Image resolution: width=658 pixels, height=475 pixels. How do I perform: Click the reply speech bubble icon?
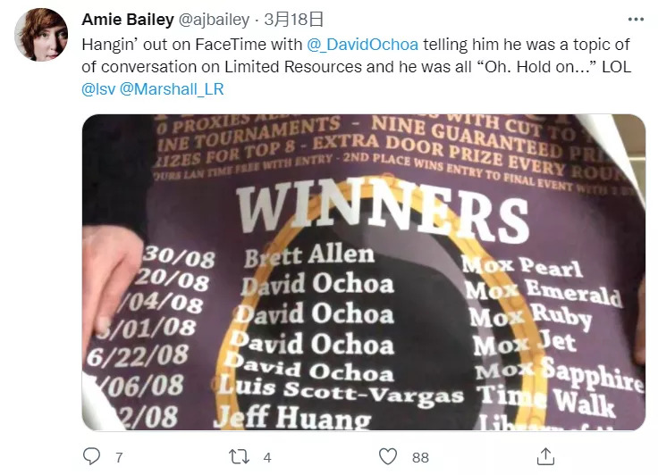pyautogui.click(x=91, y=456)
